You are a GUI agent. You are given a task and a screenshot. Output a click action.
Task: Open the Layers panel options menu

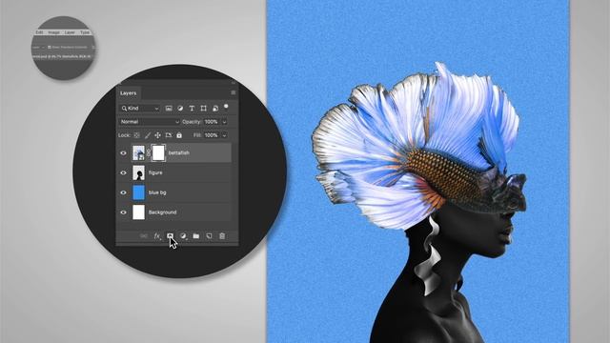click(x=234, y=92)
